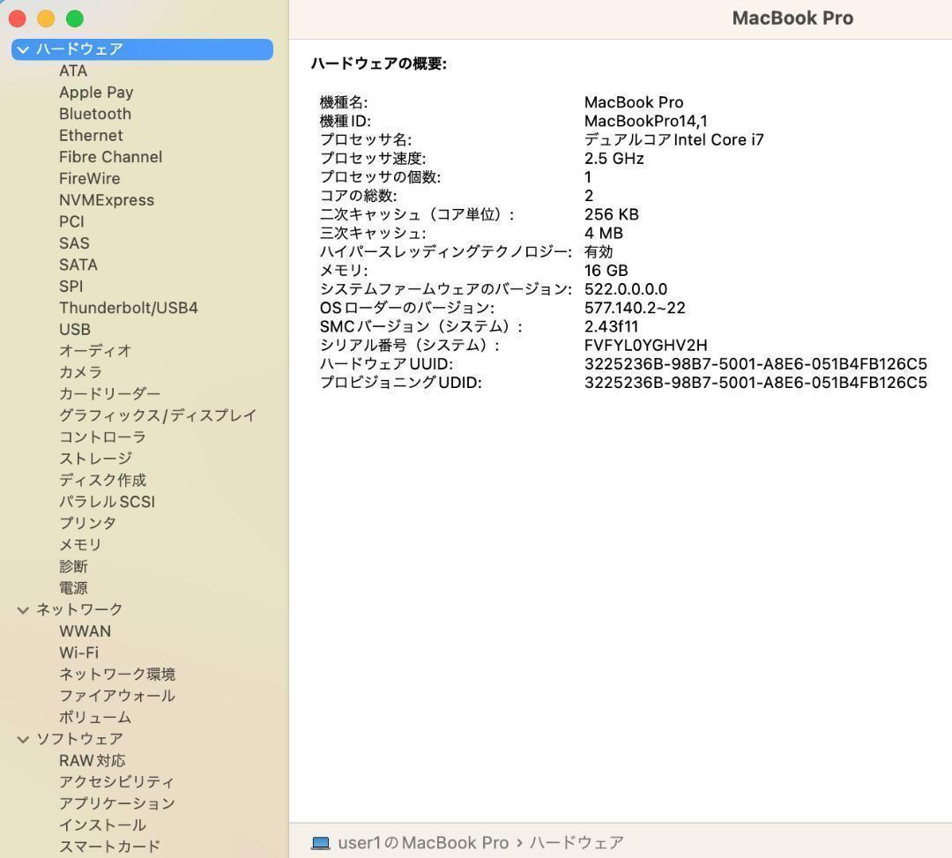Click the ハードウェアの概要 heading

[x=379, y=63]
